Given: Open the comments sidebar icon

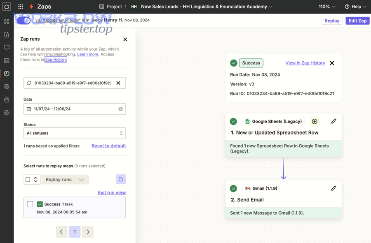Looking at the screenshot, I should [7, 47].
